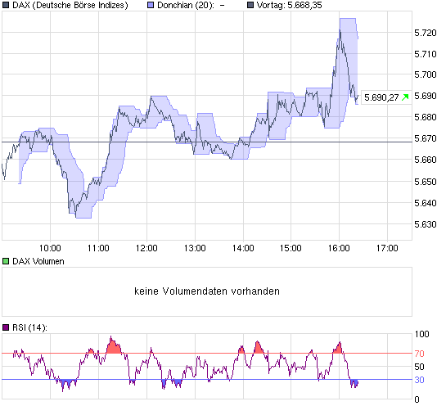Image resolution: width=446 pixels, height=406 pixels.
Task: Click the 14:00 time axis label
Action: click(243, 248)
